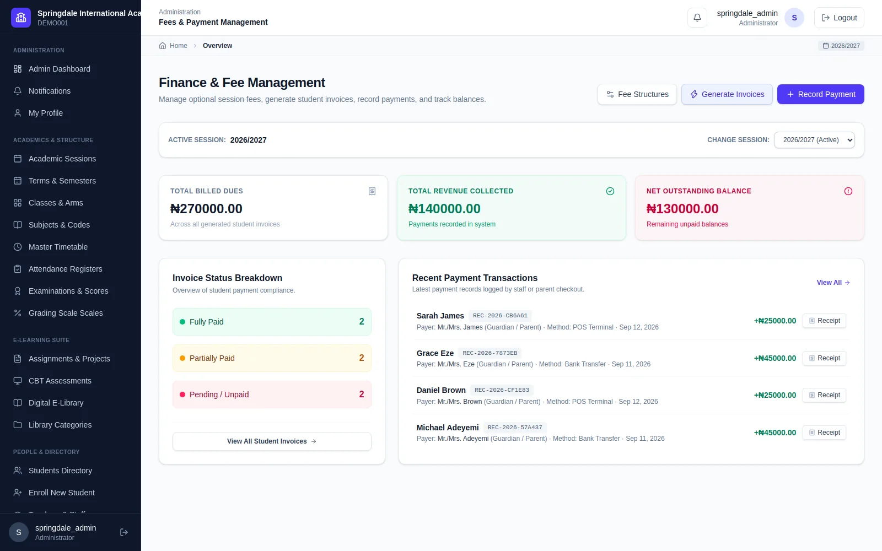The image size is (882, 551).
Task: Click the Grading Scale Scales percent icon
Action: tap(18, 313)
